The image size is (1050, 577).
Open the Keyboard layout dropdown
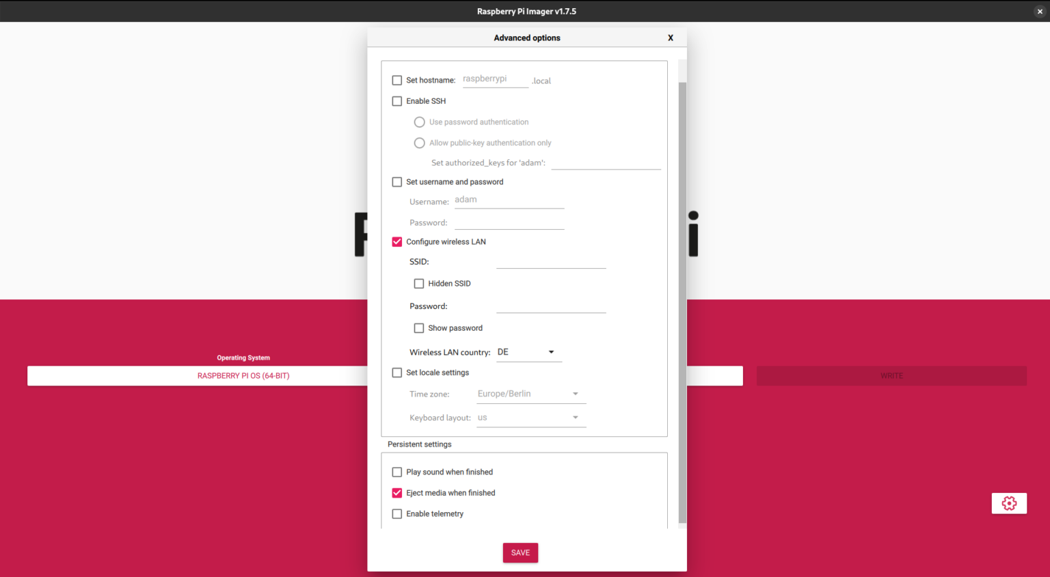[x=532, y=418]
